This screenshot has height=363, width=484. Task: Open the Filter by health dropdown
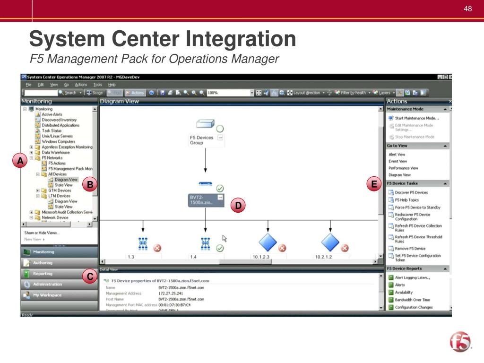(x=369, y=93)
